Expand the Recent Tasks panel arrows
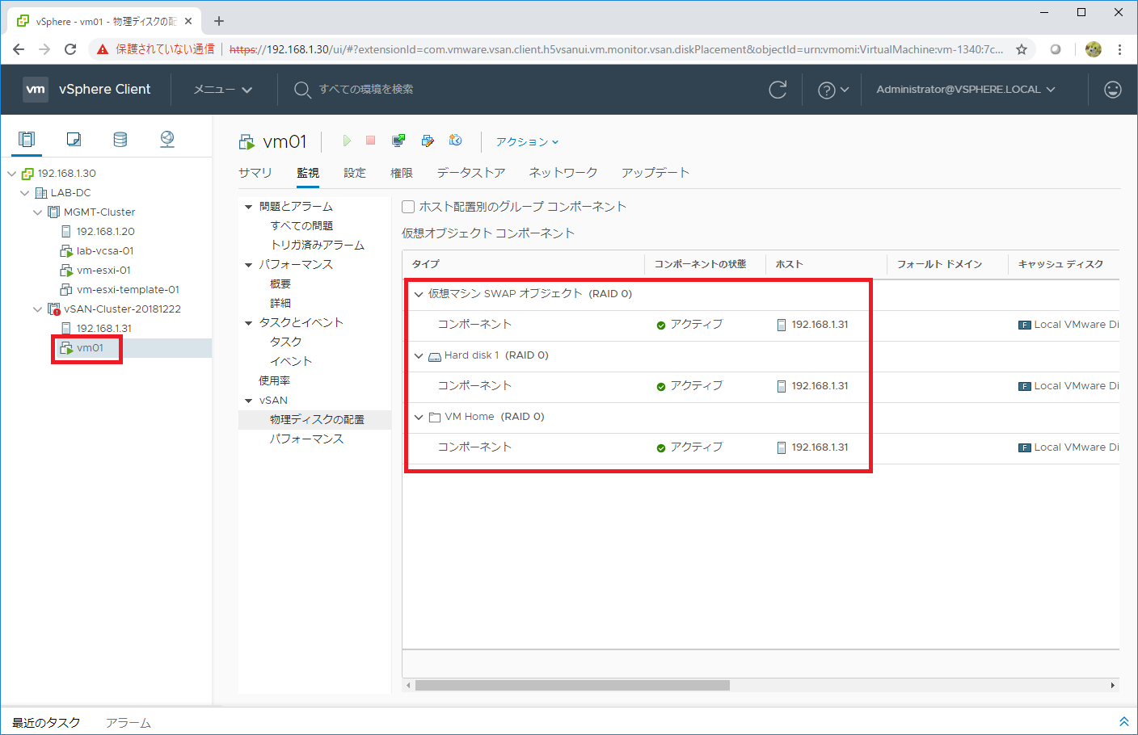This screenshot has height=735, width=1138. pos(1123,721)
